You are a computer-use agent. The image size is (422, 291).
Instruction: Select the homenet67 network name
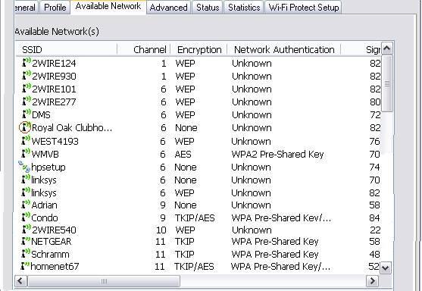click(55, 267)
